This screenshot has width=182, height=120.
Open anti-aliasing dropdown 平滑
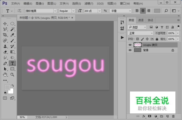[x=120, y=11]
